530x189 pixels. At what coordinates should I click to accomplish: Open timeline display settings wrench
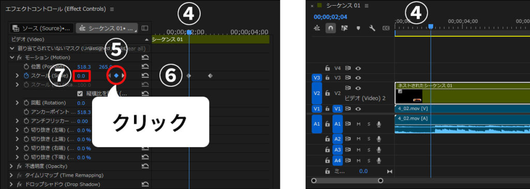click(x=372, y=28)
